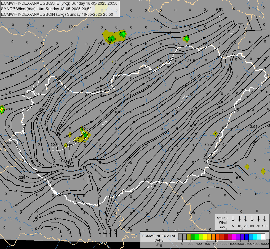This screenshot has width=270, height=249.
Task: Click the 6000 label under the color scale
Action: point(265,244)
